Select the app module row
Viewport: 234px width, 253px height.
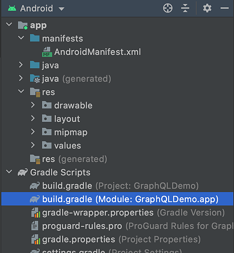117,25
